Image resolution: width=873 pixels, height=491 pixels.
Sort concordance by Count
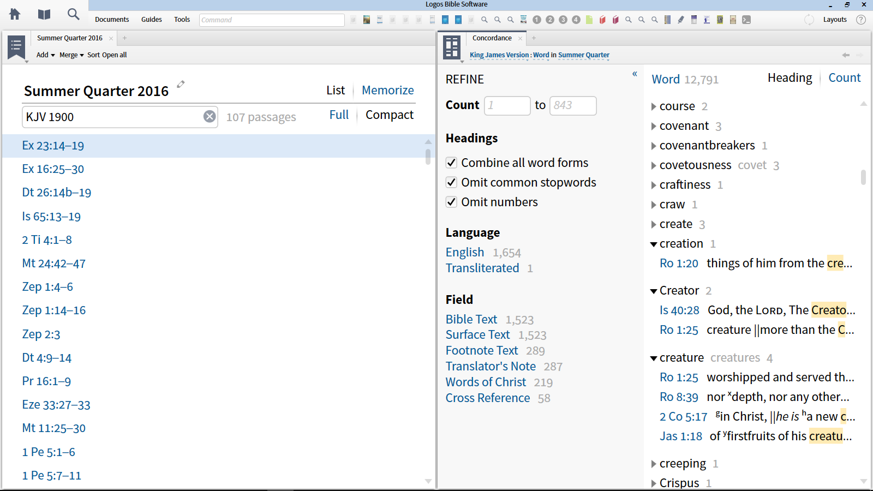click(x=845, y=77)
